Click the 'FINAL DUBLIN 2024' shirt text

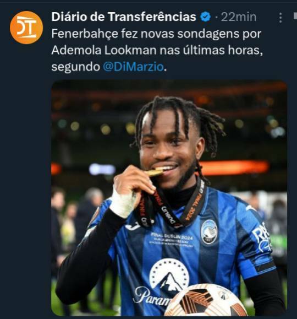tap(172, 236)
